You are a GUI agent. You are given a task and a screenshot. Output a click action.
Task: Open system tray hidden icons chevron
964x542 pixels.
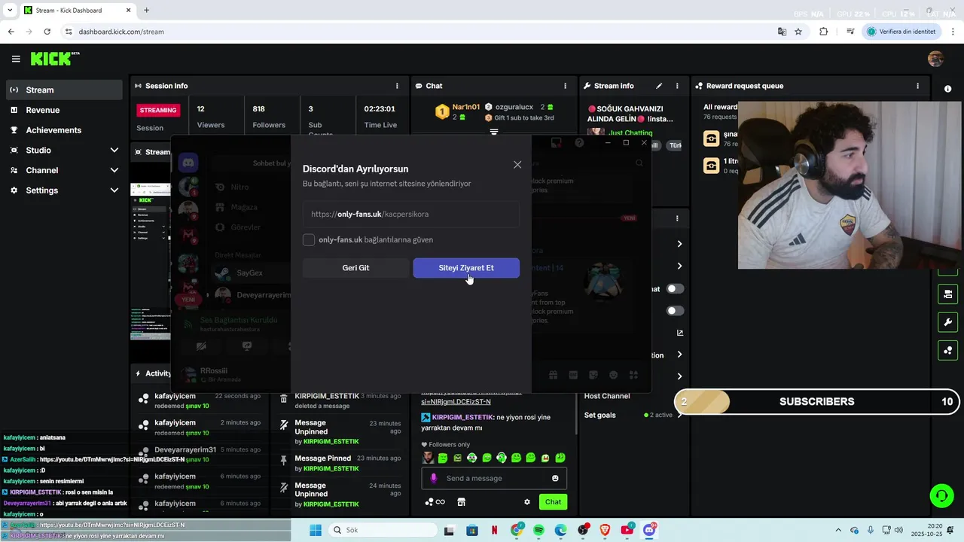(x=838, y=530)
